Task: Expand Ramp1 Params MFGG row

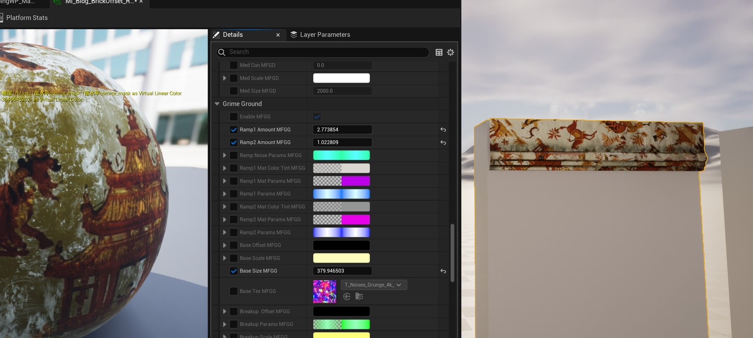Action: pos(225,194)
